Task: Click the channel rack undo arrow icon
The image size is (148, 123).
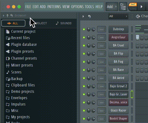Action: tap(89, 16)
